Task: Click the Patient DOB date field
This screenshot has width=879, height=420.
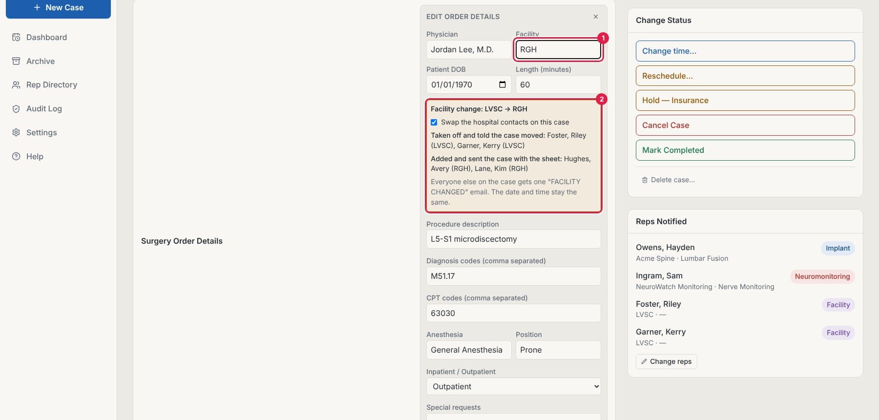Action: click(469, 84)
